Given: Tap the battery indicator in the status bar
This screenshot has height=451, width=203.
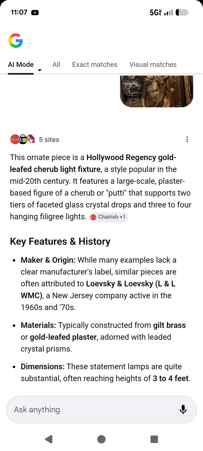Looking at the screenshot, I should (x=182, y=12).
